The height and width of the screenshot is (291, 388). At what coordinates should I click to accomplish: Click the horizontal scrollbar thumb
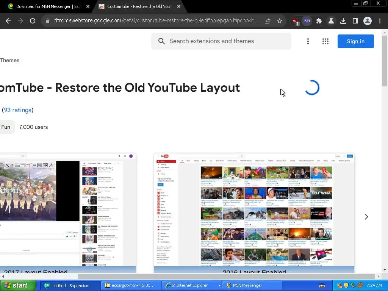227,276
